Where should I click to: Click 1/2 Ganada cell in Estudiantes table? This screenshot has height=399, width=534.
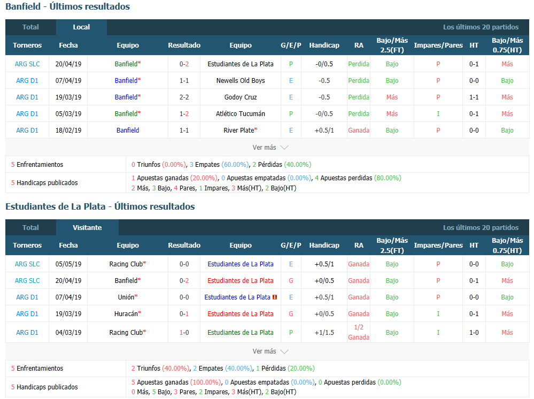coord(359,333)
